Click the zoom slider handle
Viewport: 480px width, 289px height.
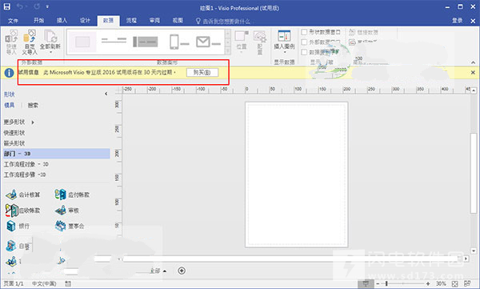386,283
